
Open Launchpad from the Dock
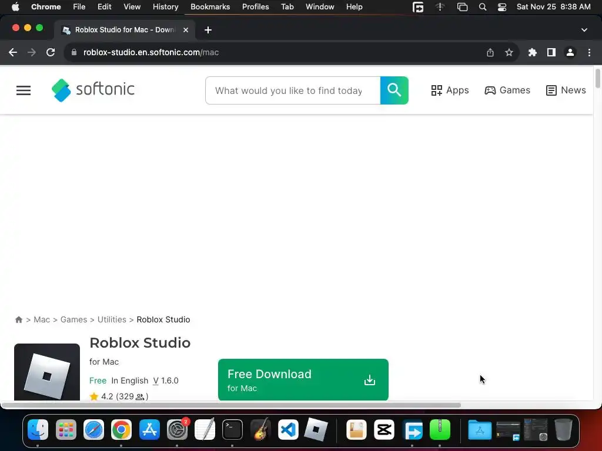click(66, 429)
